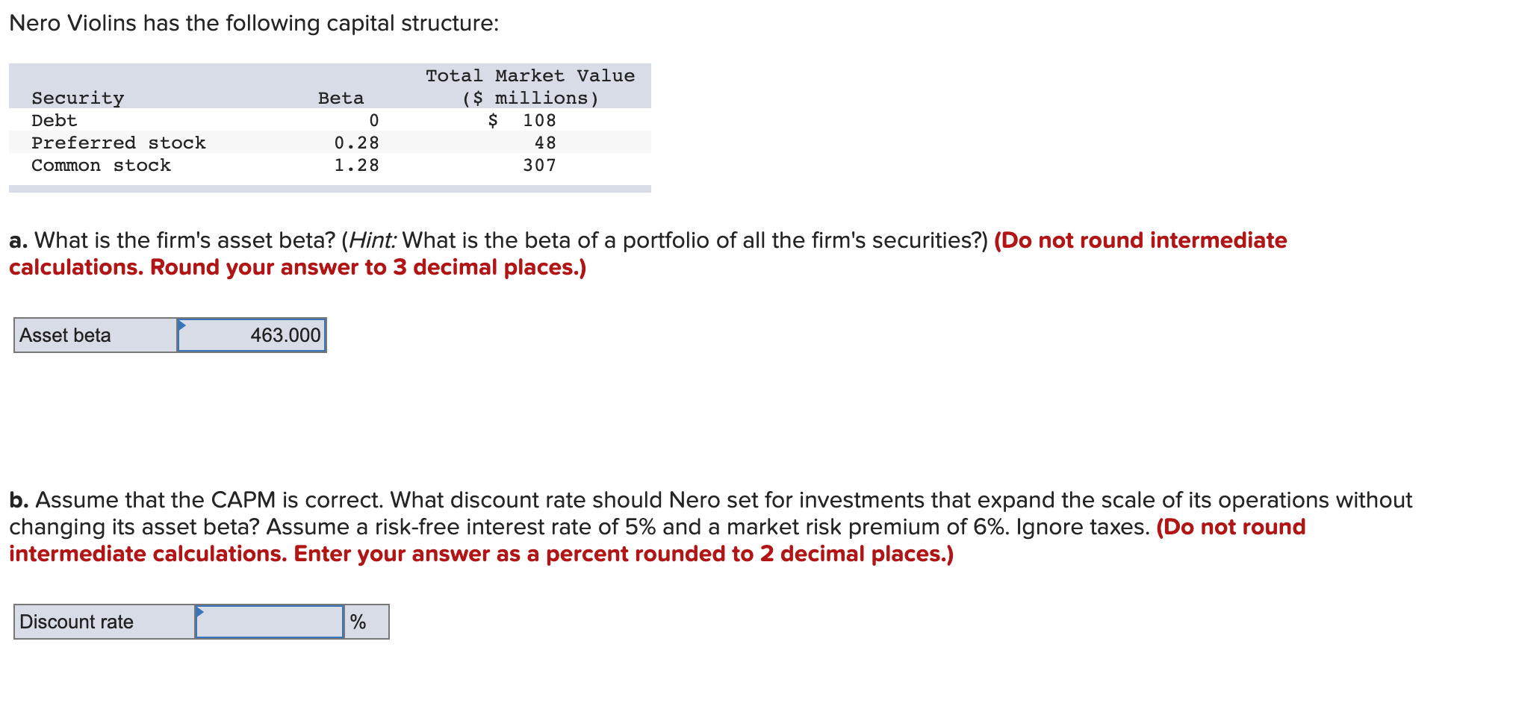This screenshot has width=1513, height=712.
Task: Click the Total Market Value column header
Action: (529, 75)
